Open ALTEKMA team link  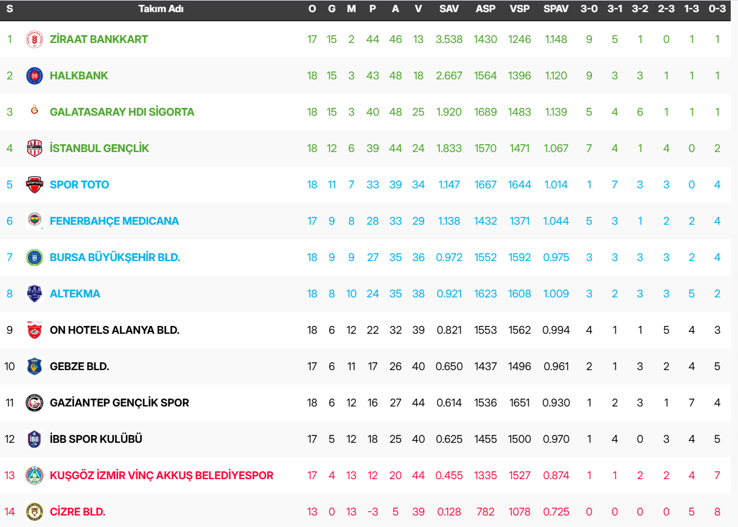click(x=75, y=294)
